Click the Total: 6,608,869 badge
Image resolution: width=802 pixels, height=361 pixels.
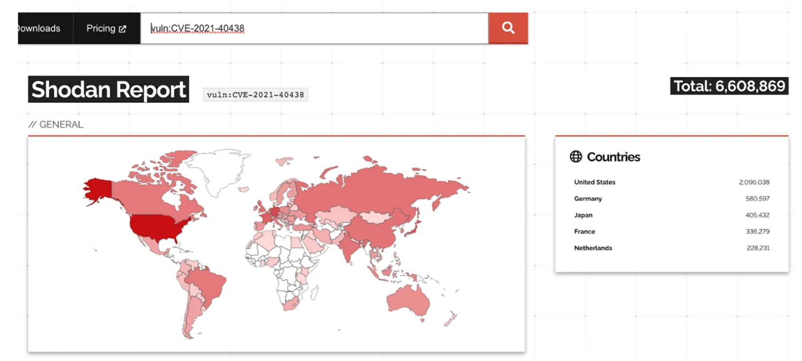pos(729,86)
